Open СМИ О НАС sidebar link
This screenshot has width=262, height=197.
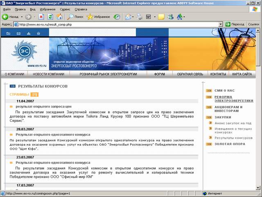click(225, 90)
